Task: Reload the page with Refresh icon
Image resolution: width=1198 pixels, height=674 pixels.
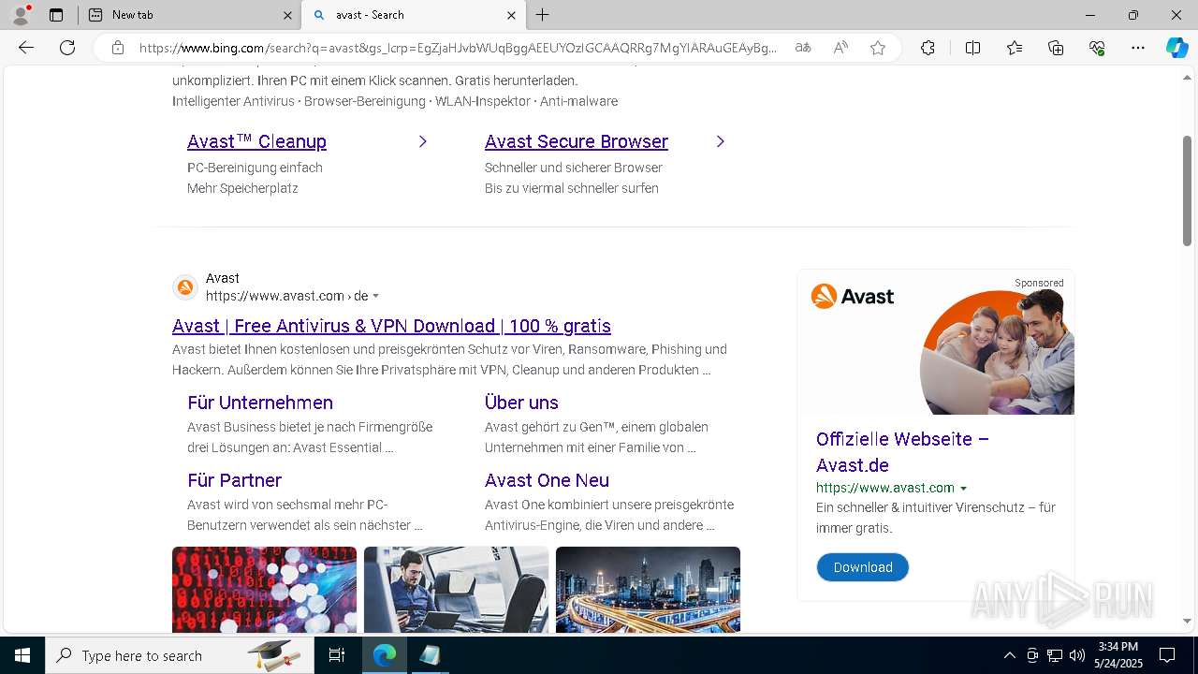Action: tap(67, 48)
